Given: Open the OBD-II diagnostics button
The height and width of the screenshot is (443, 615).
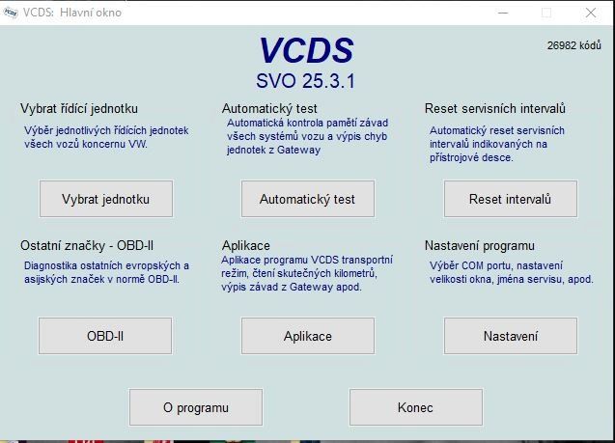Looking at the screenshot, I should pyautogui.click(x=105, y=336).
